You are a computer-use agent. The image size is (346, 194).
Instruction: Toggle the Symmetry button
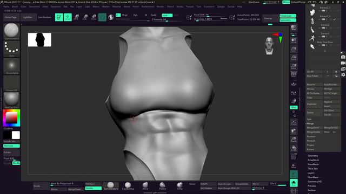point(288,20)
